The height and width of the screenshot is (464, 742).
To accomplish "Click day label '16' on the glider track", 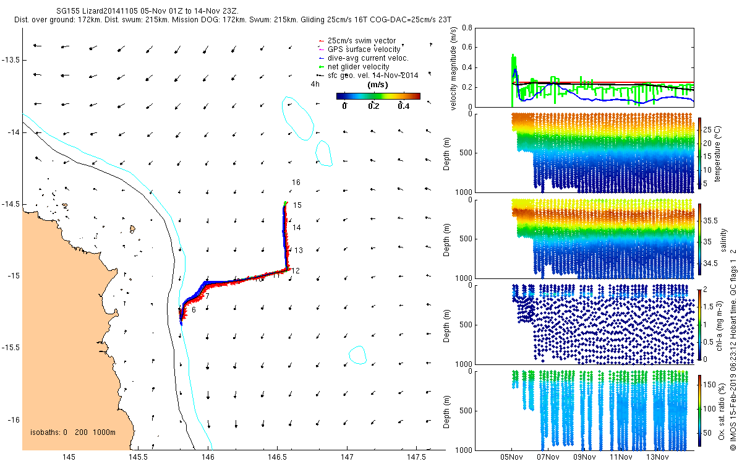I will pyautogui.click(x=296, y=183).
